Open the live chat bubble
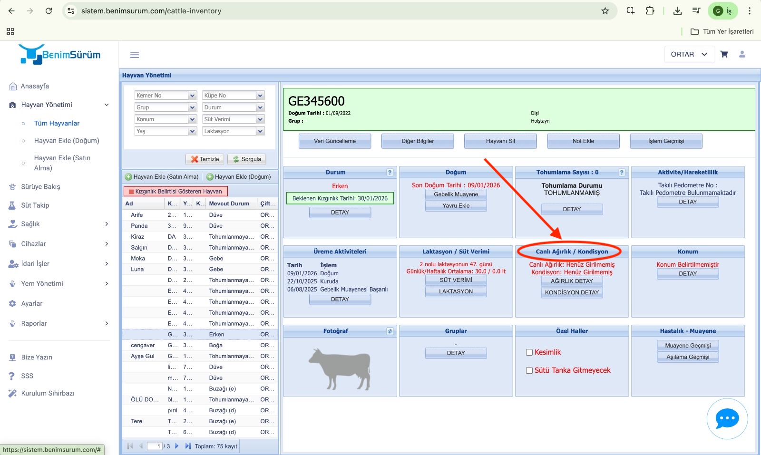Image resolution: width=761 pixels, height=455 pixels. click(x=727, y=419)
